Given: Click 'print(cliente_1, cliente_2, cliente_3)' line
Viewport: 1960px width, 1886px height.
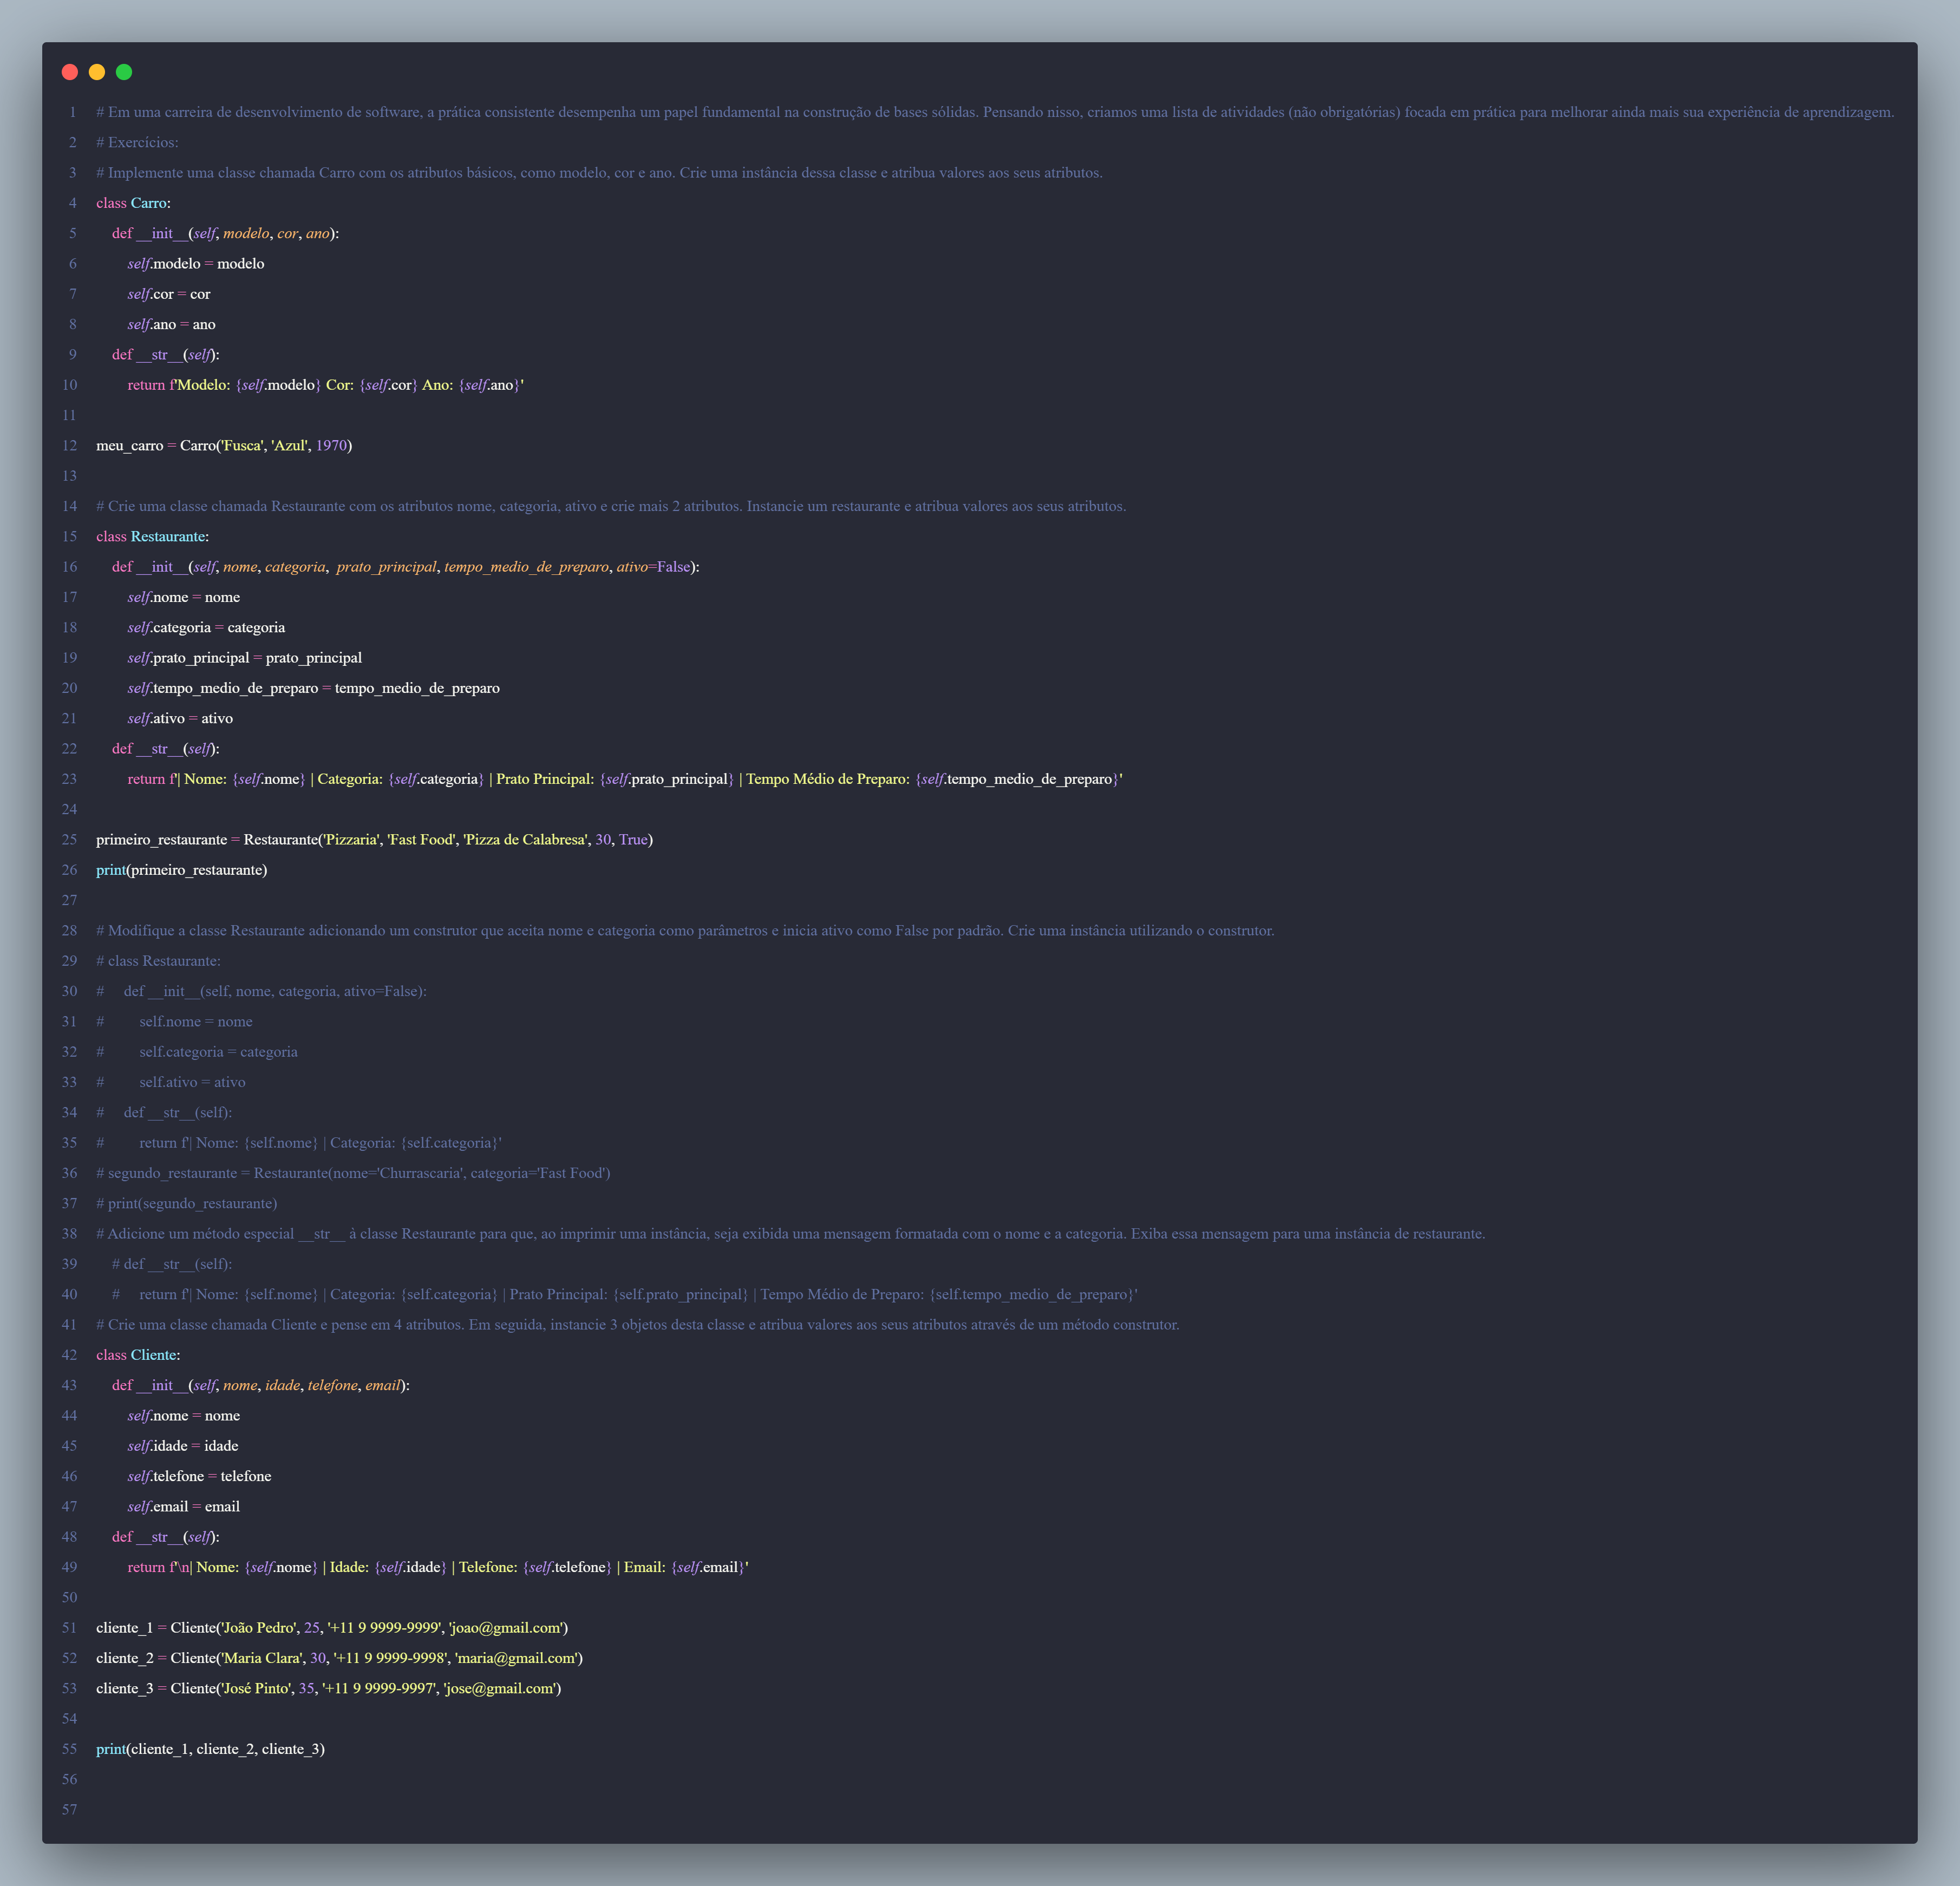Looking at the screenshot, I should click(x=210, y=1749).
